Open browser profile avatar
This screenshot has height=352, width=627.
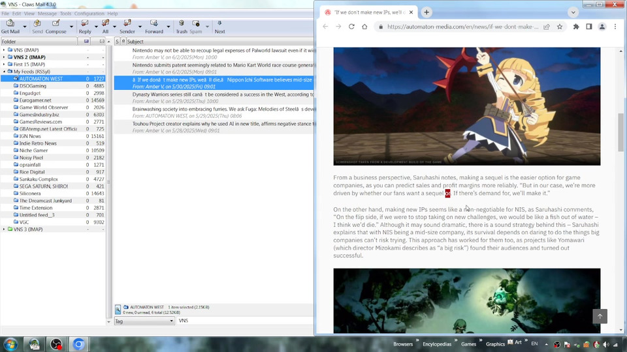click(x=602, y=27)
